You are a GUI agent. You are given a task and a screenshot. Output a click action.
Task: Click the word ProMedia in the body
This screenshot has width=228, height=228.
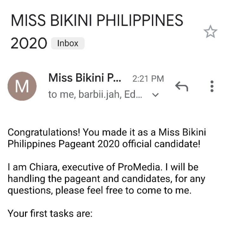[x=139, y=167]
